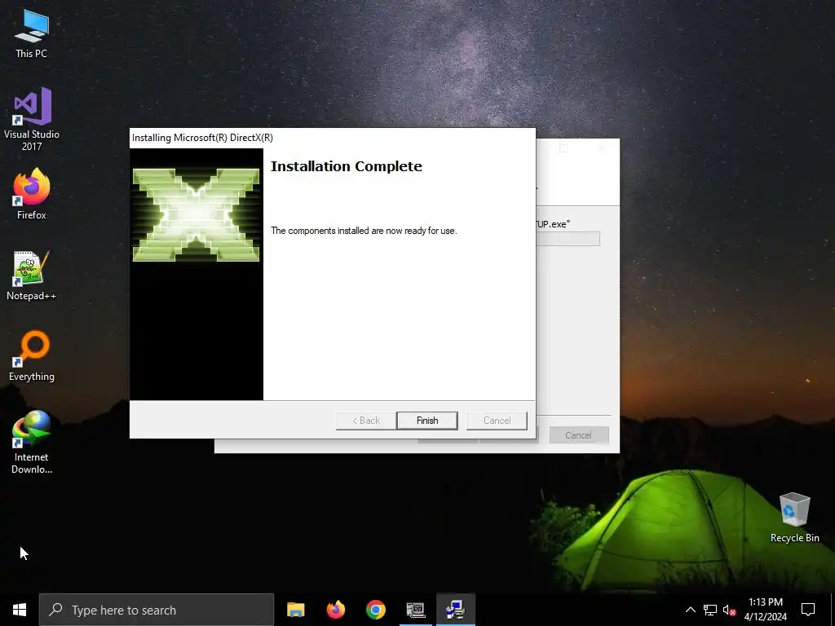835x626 pixels.
Task: Select the Visual Studio 2017 desktop icon
Action: coord(32,119)
